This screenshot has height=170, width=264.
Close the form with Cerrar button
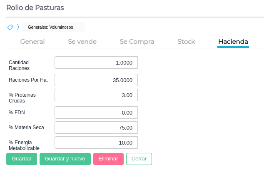click(139, 159)
